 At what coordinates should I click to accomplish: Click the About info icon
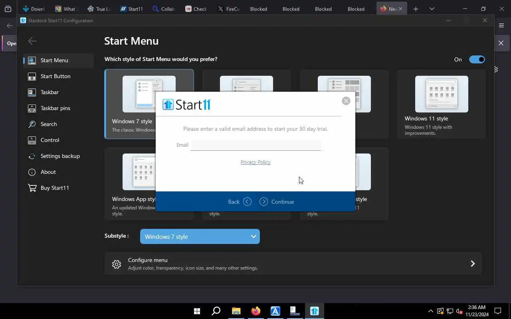pyautogui.click(x=32, y=172)
